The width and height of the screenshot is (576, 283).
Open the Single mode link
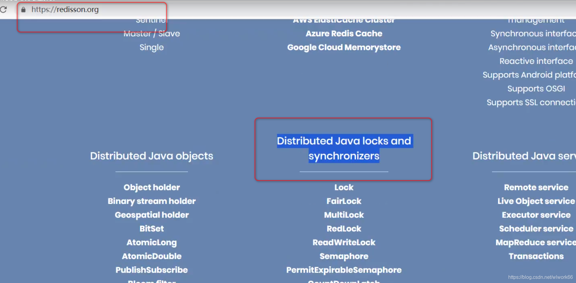[152, 47]
